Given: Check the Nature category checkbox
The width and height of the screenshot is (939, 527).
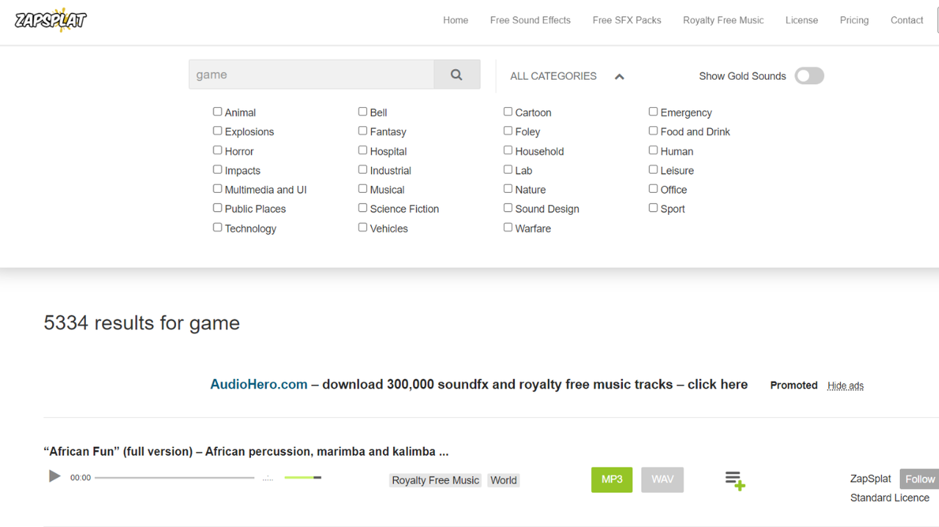Looking at the screenshot, I should pyautogui.click(x=508, y=188).
